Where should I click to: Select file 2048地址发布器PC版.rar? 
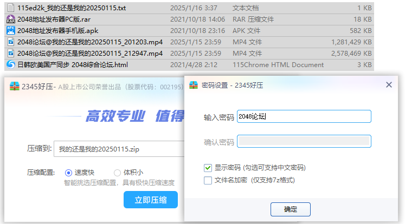click(189, 19)
